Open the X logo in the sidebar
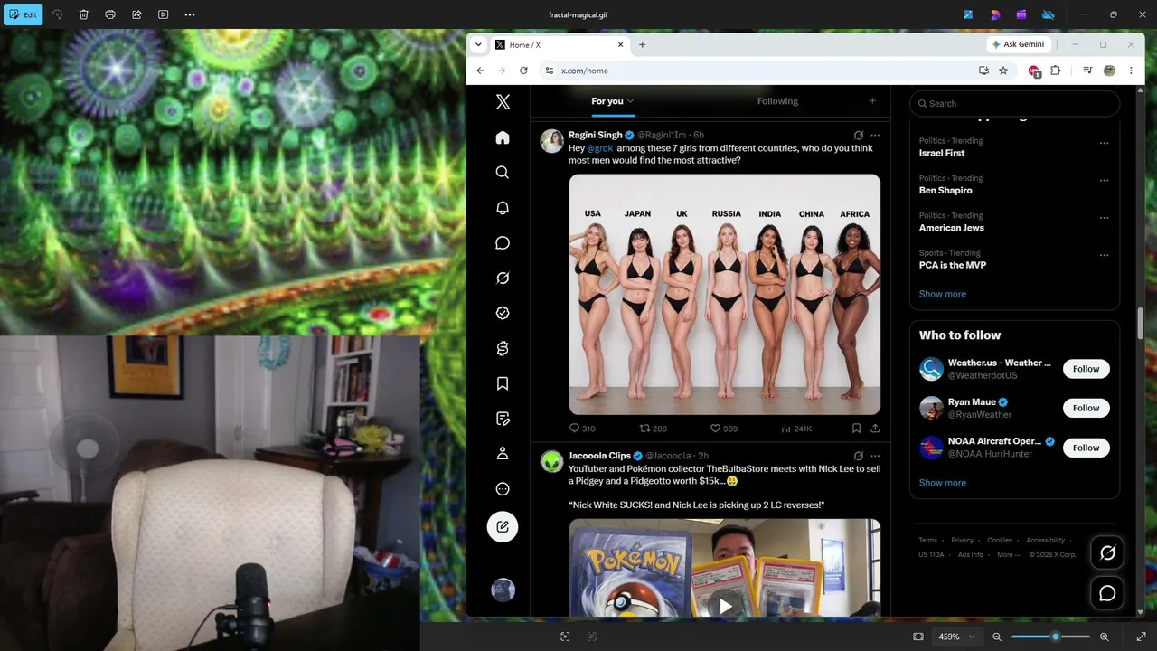1157x651 pixels. [x=503, y=102]
